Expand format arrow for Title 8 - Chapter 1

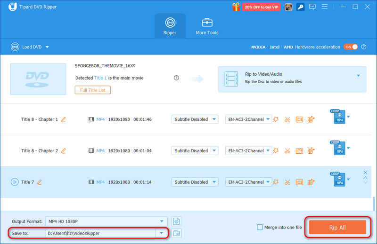pyautogui.click(x=348, y=117)
